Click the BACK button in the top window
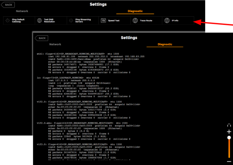This screenshot has height=165, width=233. click(8, 4)
